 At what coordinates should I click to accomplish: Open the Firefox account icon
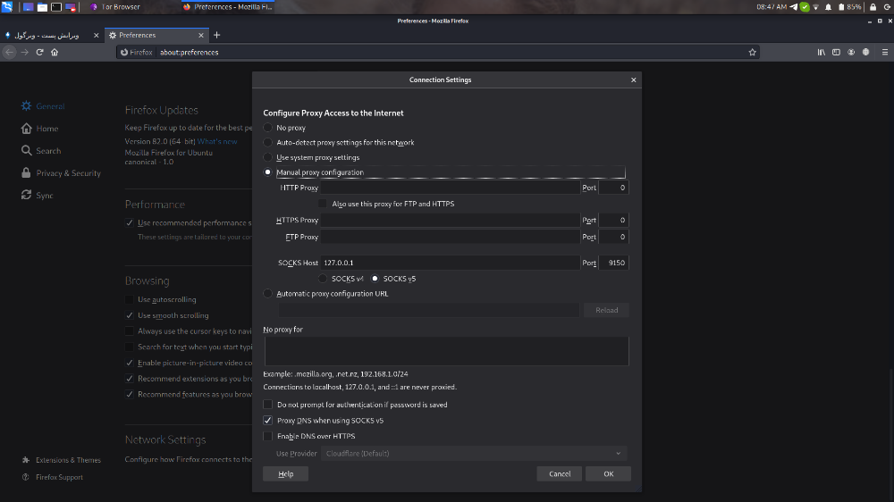coord(851,52)
